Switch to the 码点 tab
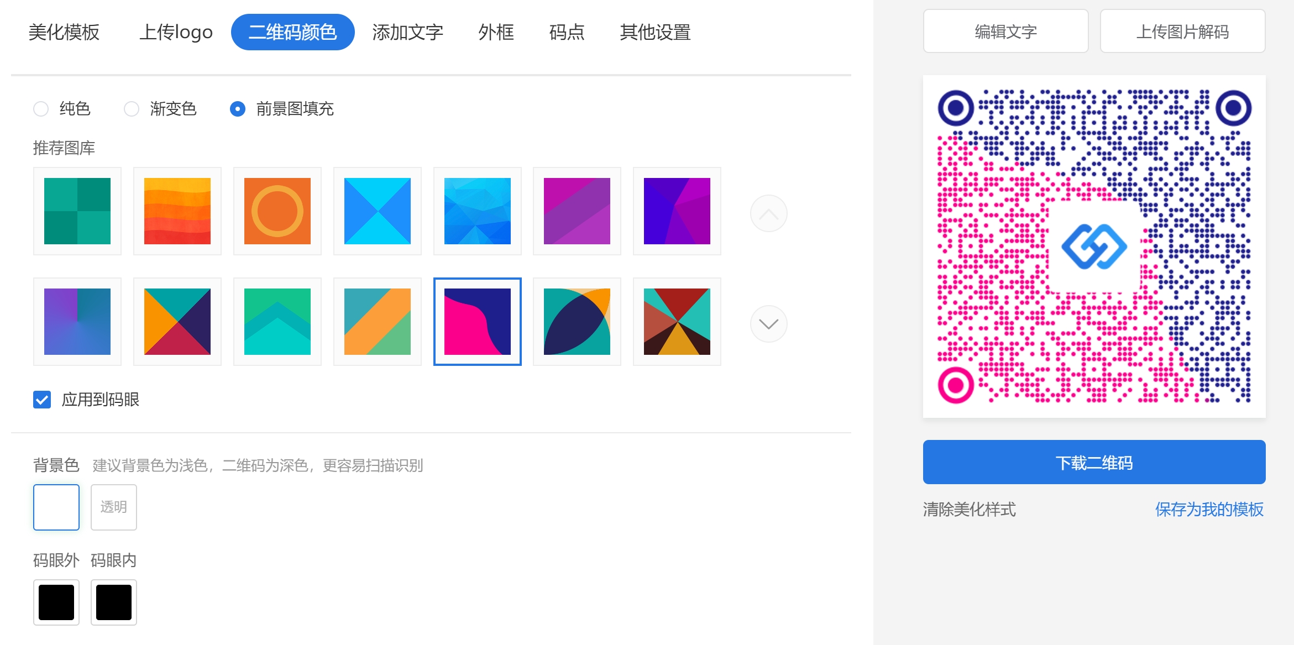The height and width of the screenshot is (645, 1294). (567, 32)
